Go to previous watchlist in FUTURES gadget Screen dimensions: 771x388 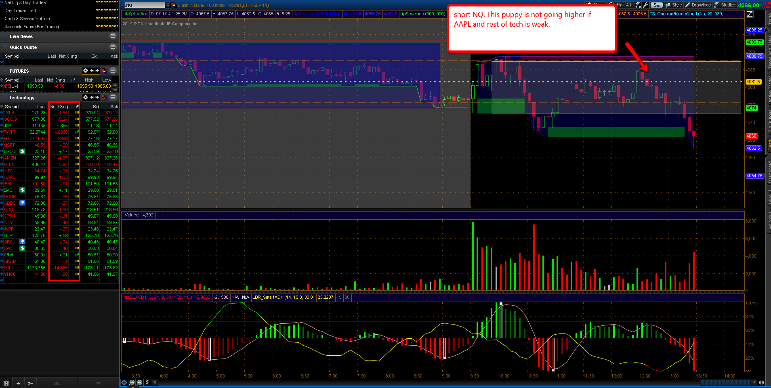(92, 71)
